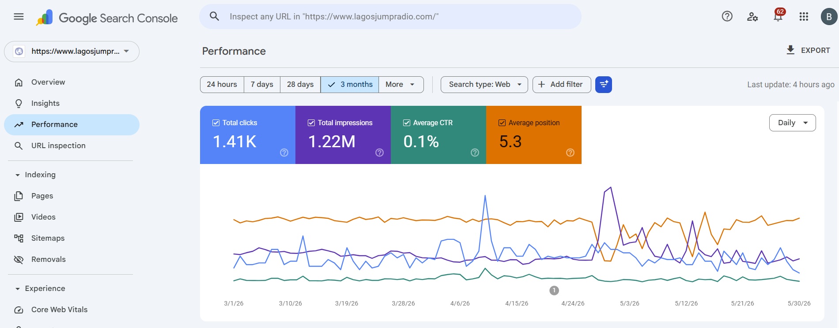Click the 1.22M total impressions value
The image size is (839, 328).
pyautogui.click(x=332, y=142)
